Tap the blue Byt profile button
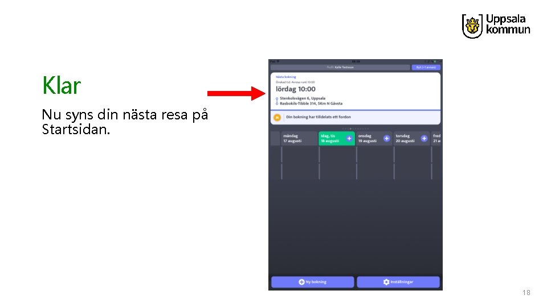 tap(426, 67)
